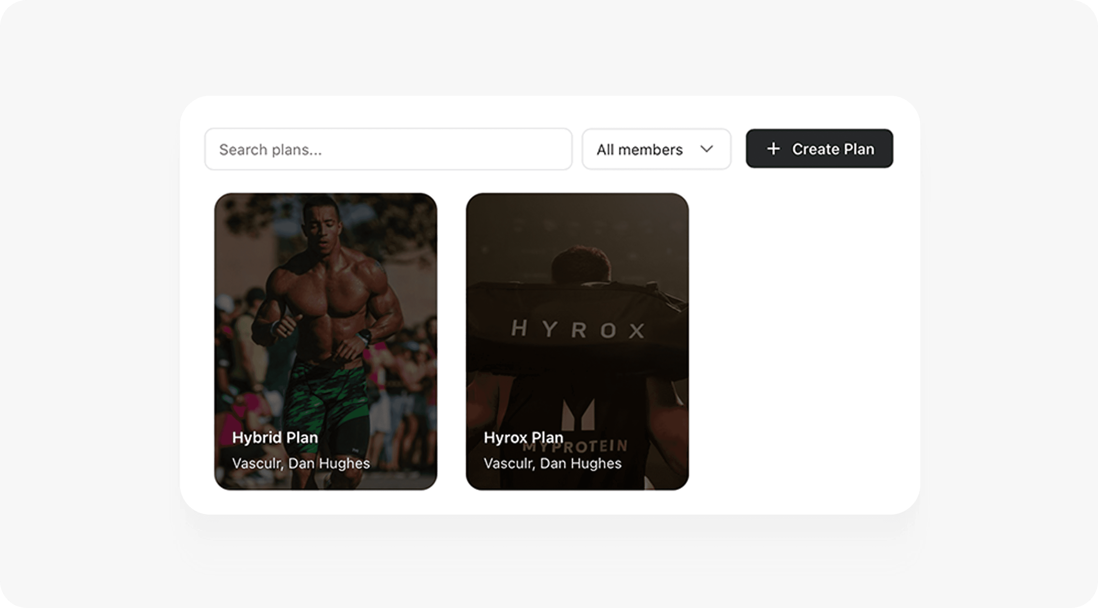Click Vasculr, Dan Hughes under Hyrox Plan

click(x=552, y=463)
